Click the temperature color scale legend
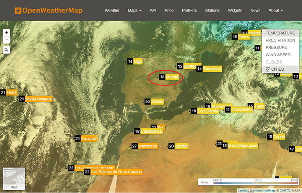The width and height of the screenshot is (302, 193). [x=249, y=182]
